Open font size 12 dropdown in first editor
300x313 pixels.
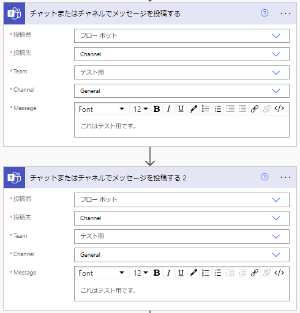click(x=140, y=109)
